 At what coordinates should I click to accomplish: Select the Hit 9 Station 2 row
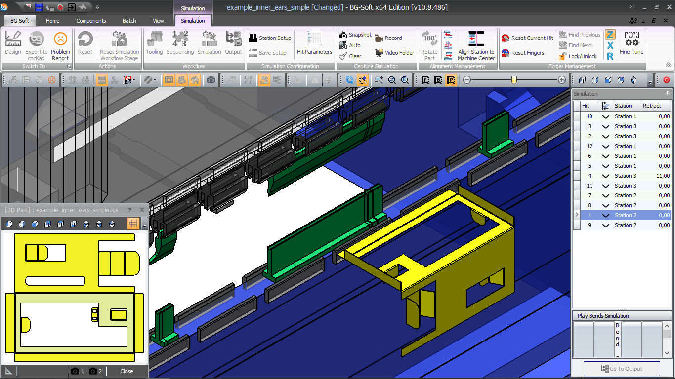click(x=625, y=225)
